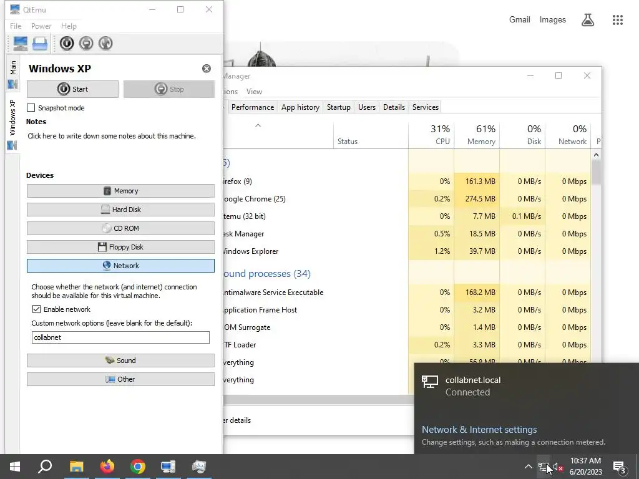This screenshot has width=639, height=479.
Task: Select the Antimalware Service Executable row
Action: [407, 293]
